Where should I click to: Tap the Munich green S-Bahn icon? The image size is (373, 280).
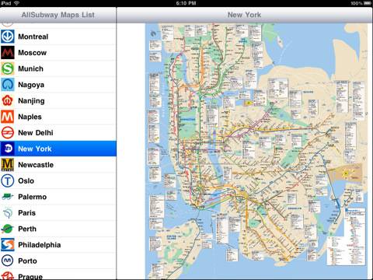pyautogui.click(x=8, y=68)
